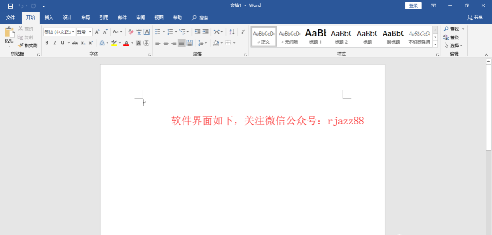
Task: Click the text effects glowing A icon
Action: tap(102, 43)
